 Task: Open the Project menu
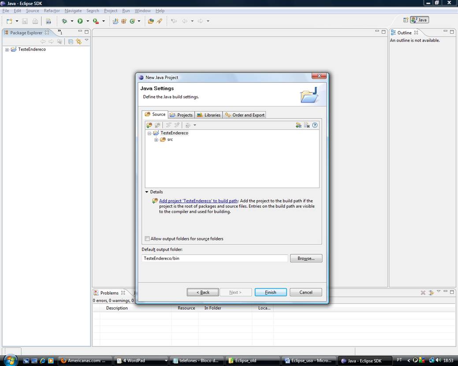(x=111, y=11)
